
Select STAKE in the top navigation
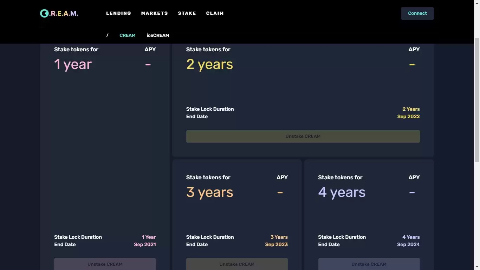point(187,13)
